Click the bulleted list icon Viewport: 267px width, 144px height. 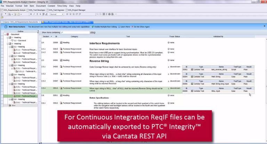100,14
